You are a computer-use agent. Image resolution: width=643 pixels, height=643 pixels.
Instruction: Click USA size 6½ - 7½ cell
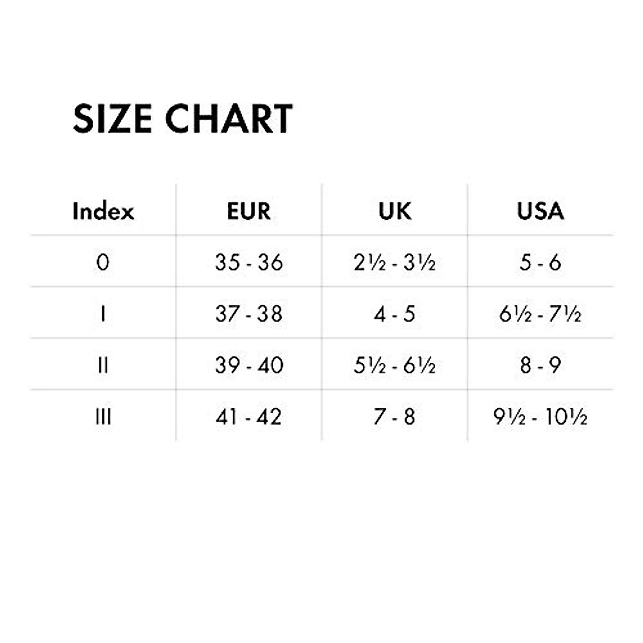point(540,313)
